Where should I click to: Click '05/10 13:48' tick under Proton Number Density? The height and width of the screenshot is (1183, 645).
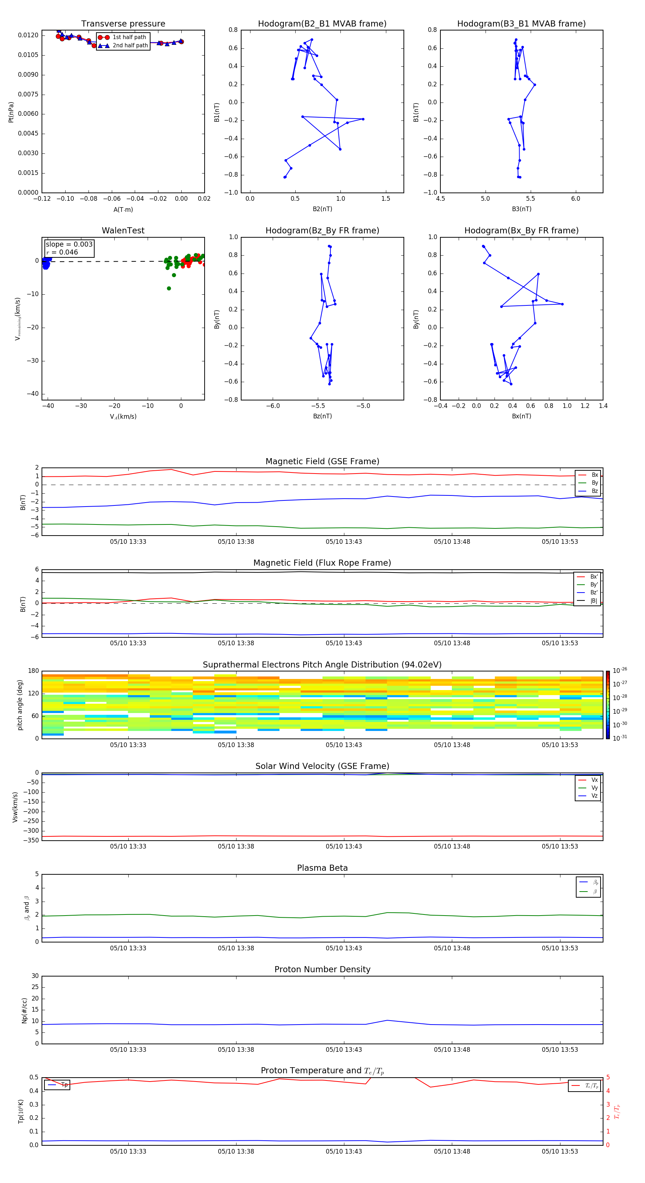(x=452, y=1050)
